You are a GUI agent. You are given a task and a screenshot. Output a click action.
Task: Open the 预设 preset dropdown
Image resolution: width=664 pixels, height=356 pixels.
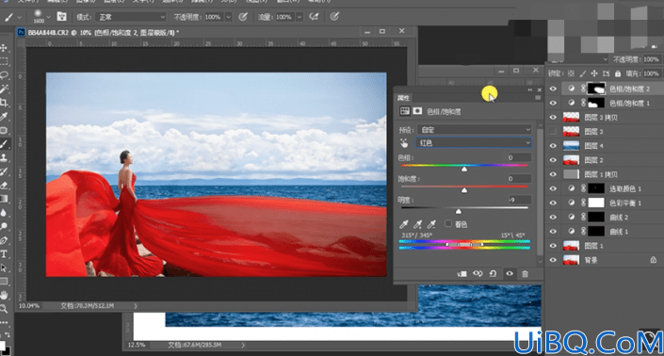[x=475, y=130]
